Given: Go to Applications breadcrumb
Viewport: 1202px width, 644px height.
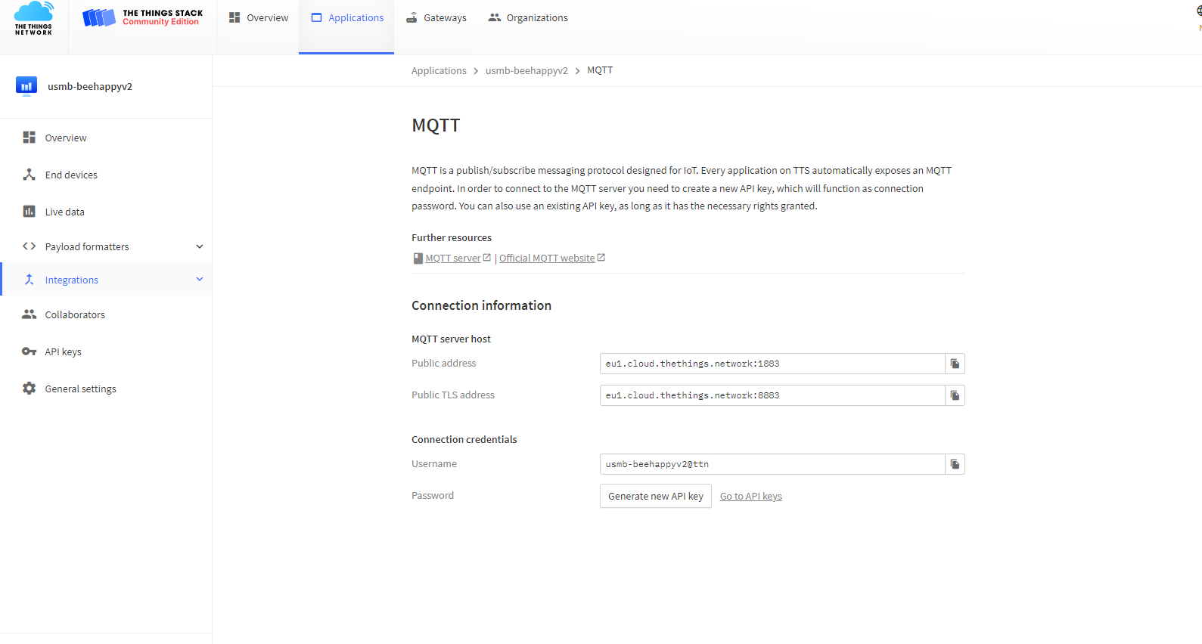Looking at the screenshot, I should 439,70.
